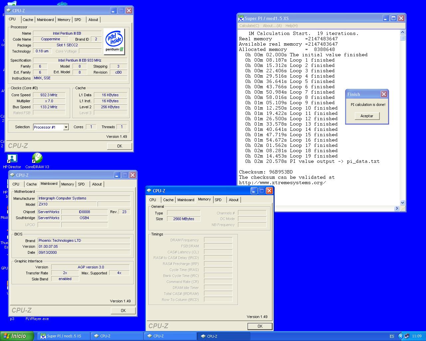Select the first CPU-Z taskbar button
This screenshot has width=426, height=341.
pos(117,336)
